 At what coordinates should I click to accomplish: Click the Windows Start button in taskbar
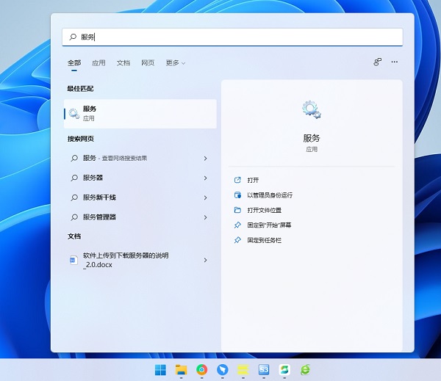[159, 369]
